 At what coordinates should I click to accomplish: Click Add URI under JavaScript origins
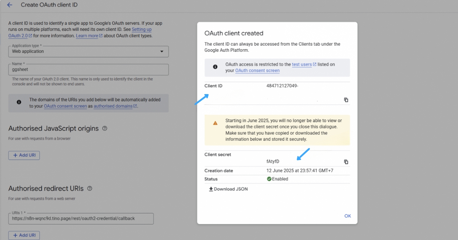click(x=24, y=155)
